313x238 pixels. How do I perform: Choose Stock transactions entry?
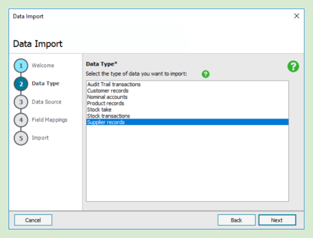tap(108, 116)
